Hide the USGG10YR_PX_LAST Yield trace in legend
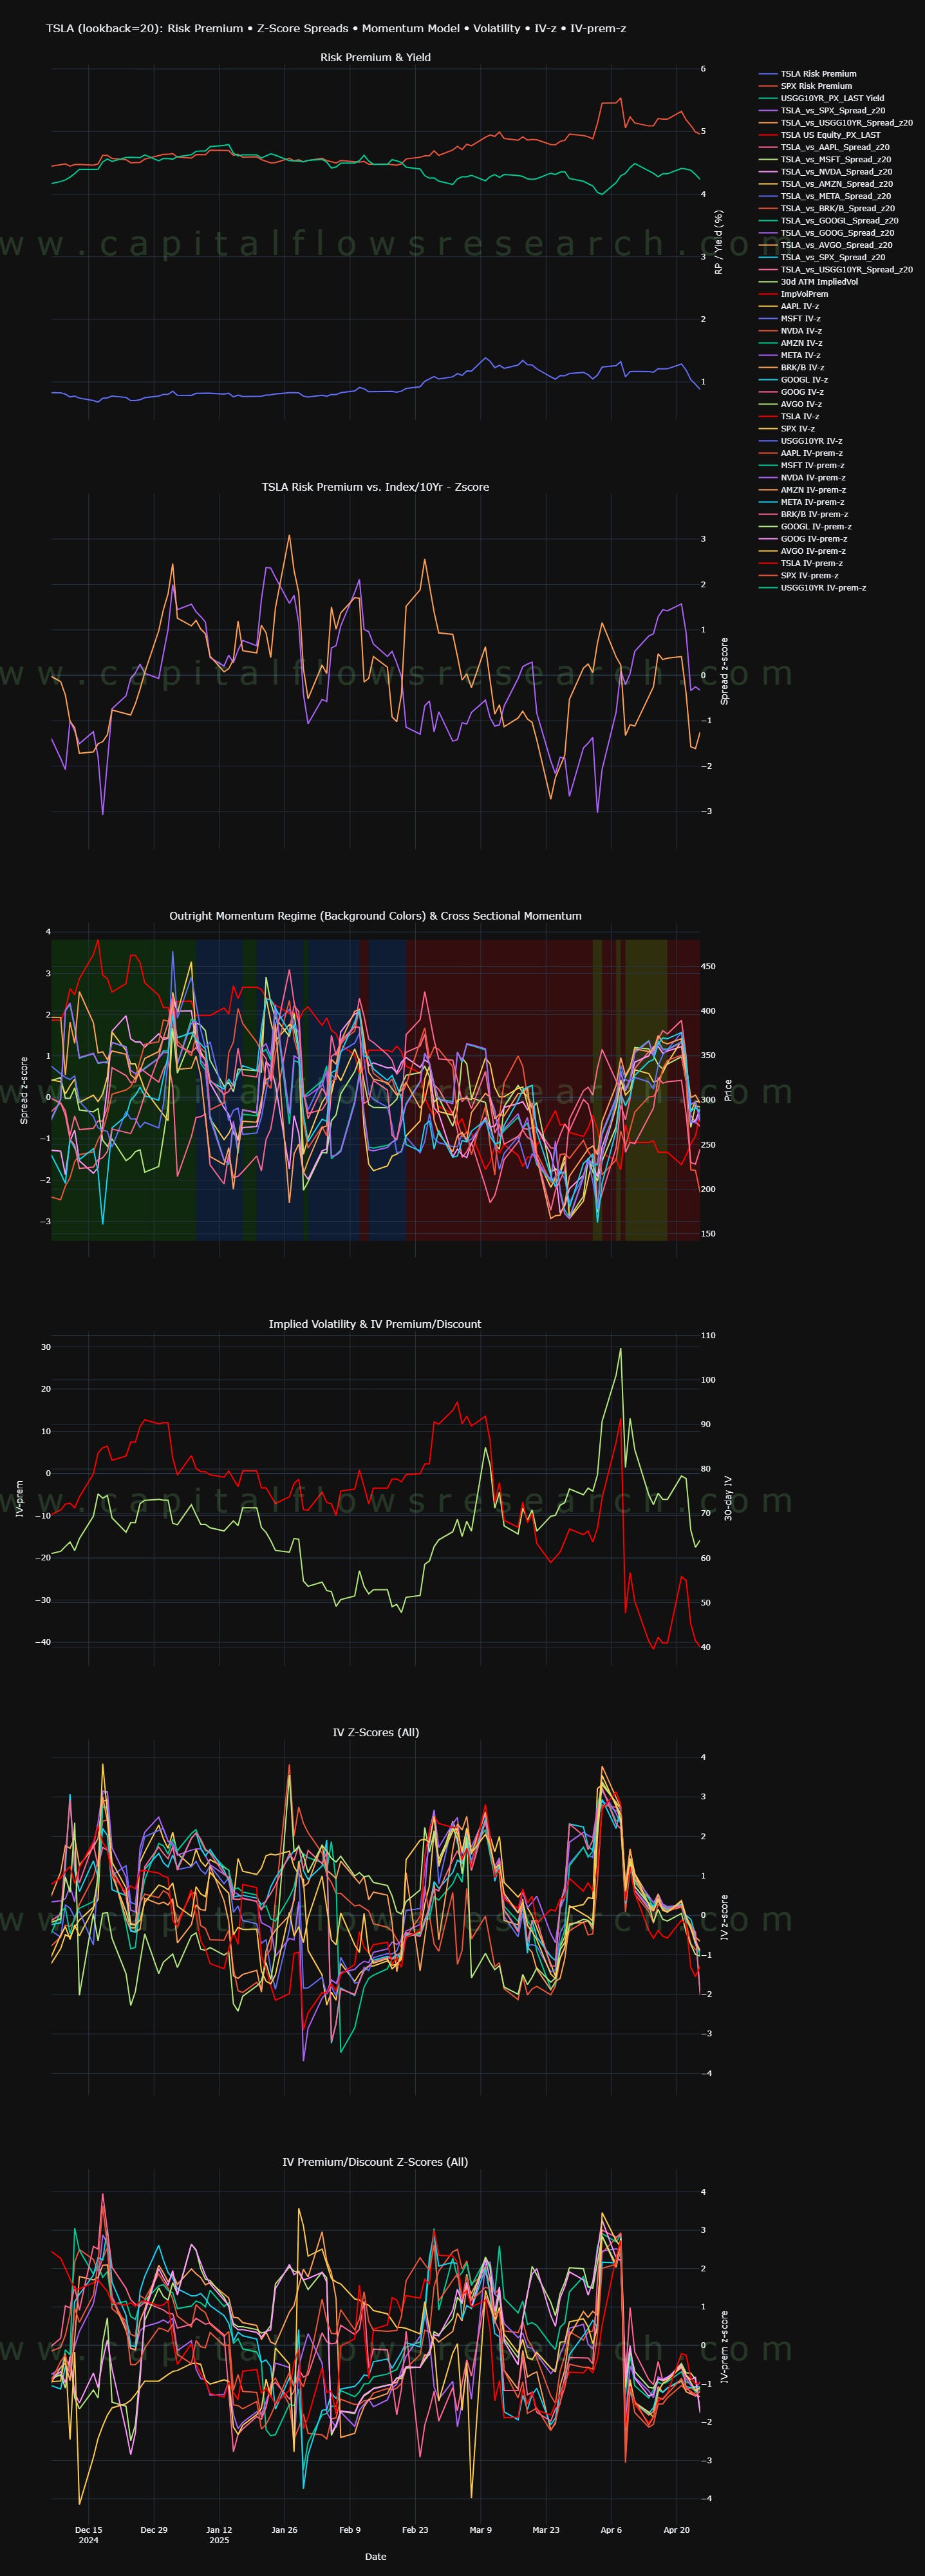925x2576 pixels. (822, 98)
